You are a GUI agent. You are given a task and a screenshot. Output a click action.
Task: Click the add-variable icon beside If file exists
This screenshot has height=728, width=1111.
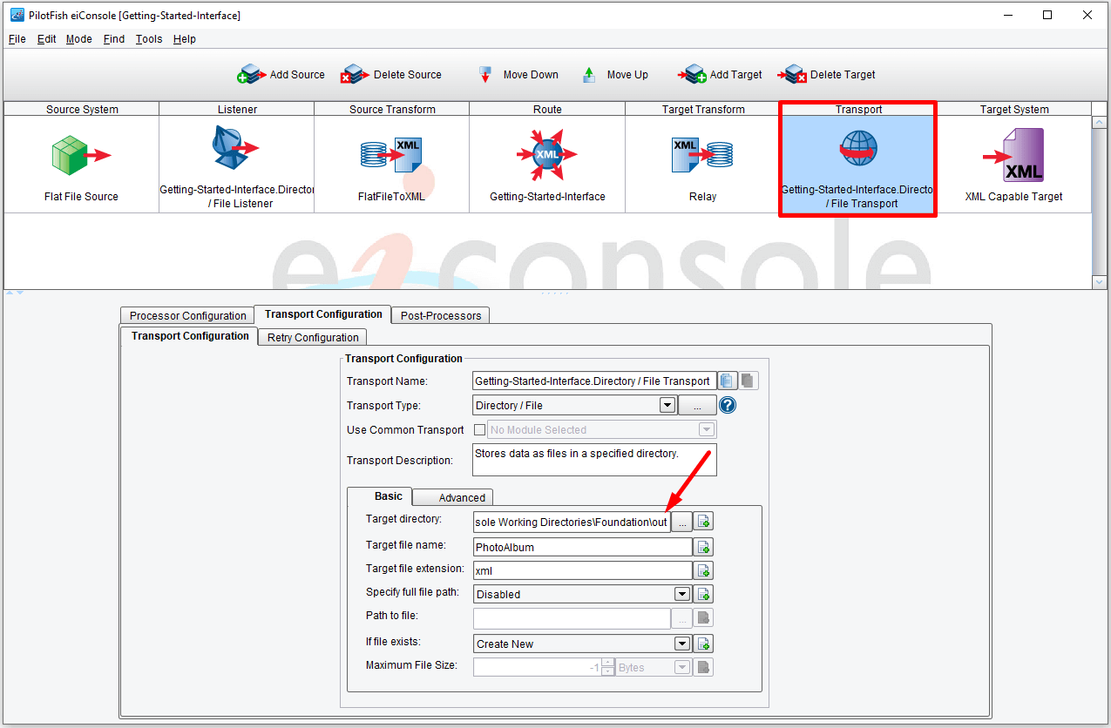[704, 644]
